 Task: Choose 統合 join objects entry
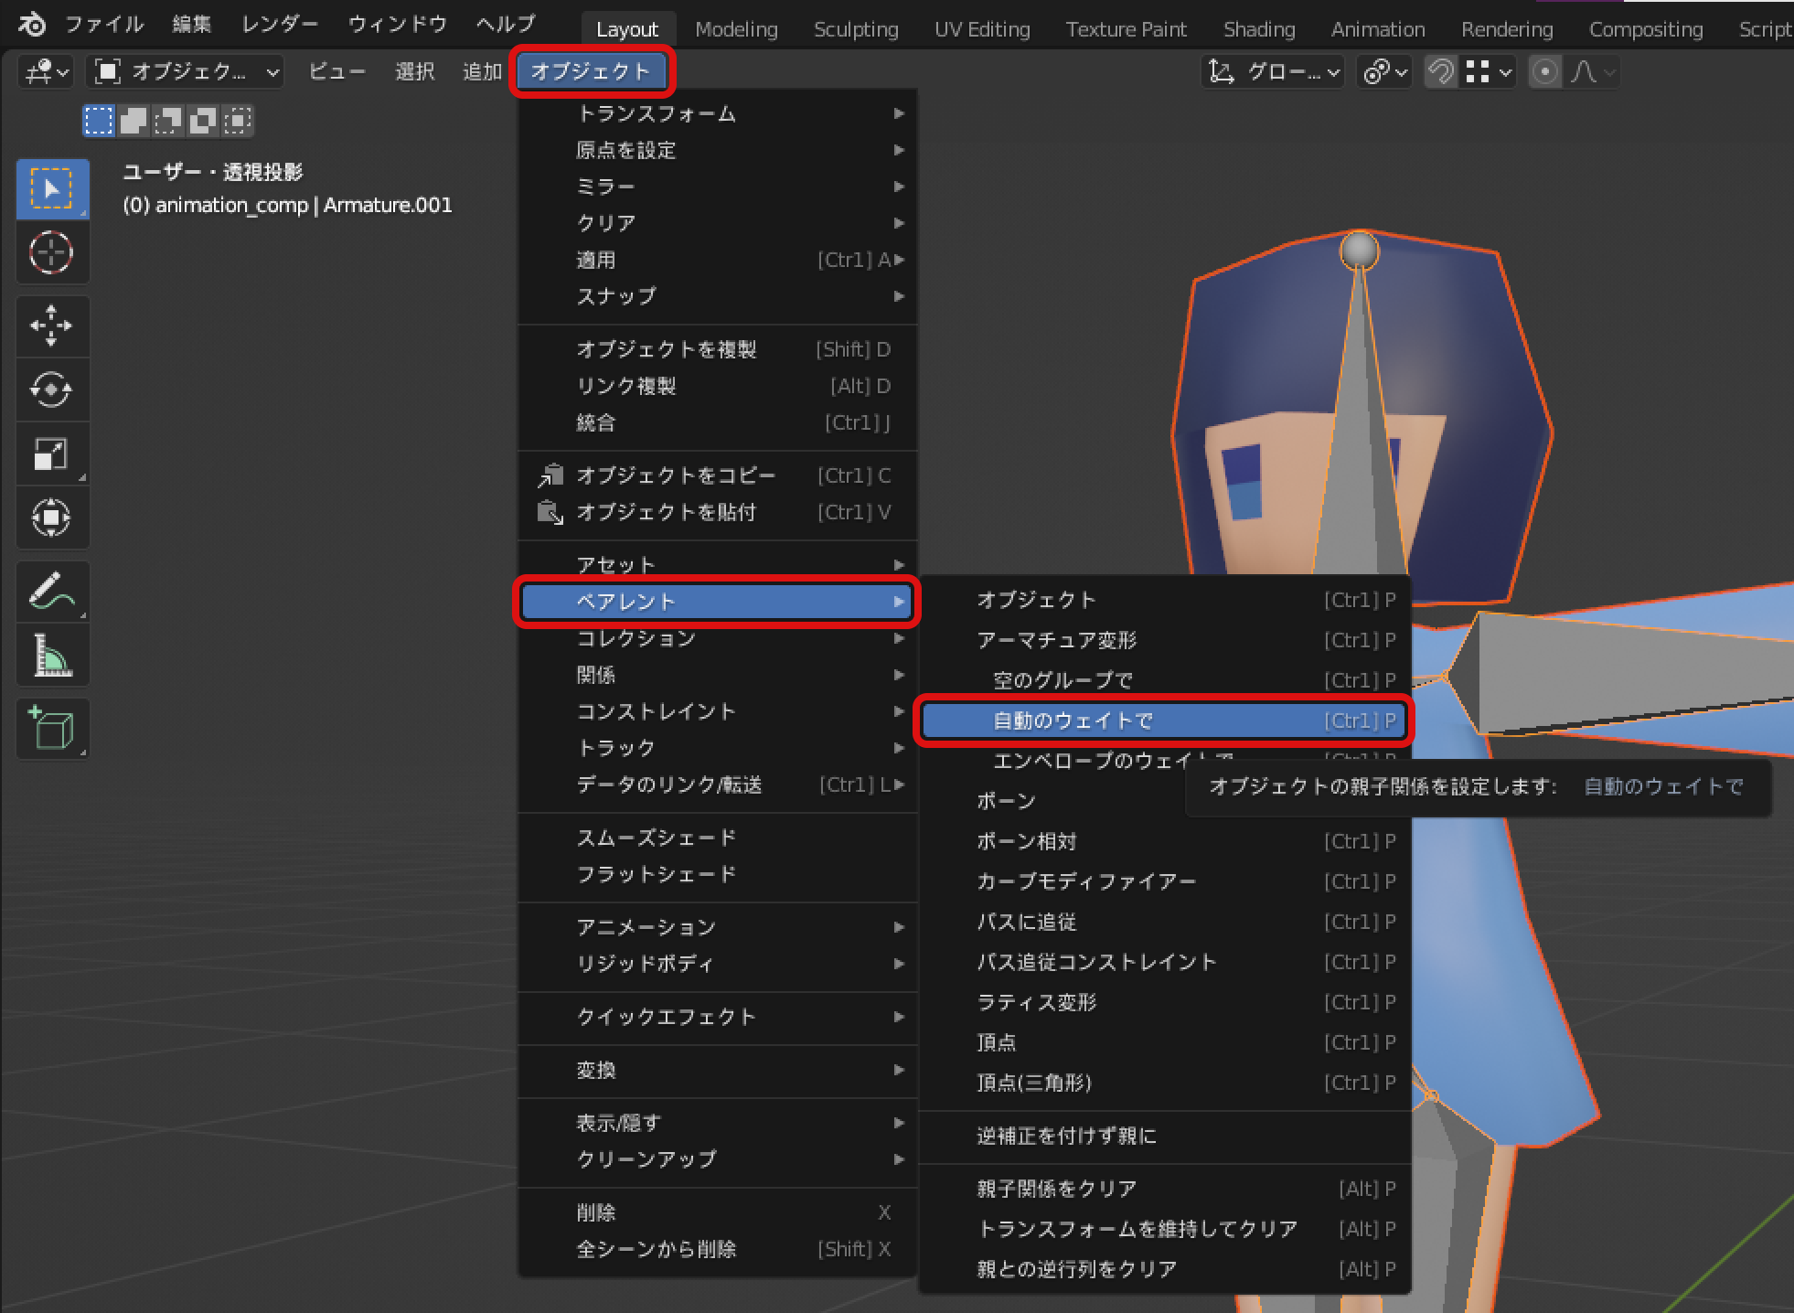pos(718,422)
